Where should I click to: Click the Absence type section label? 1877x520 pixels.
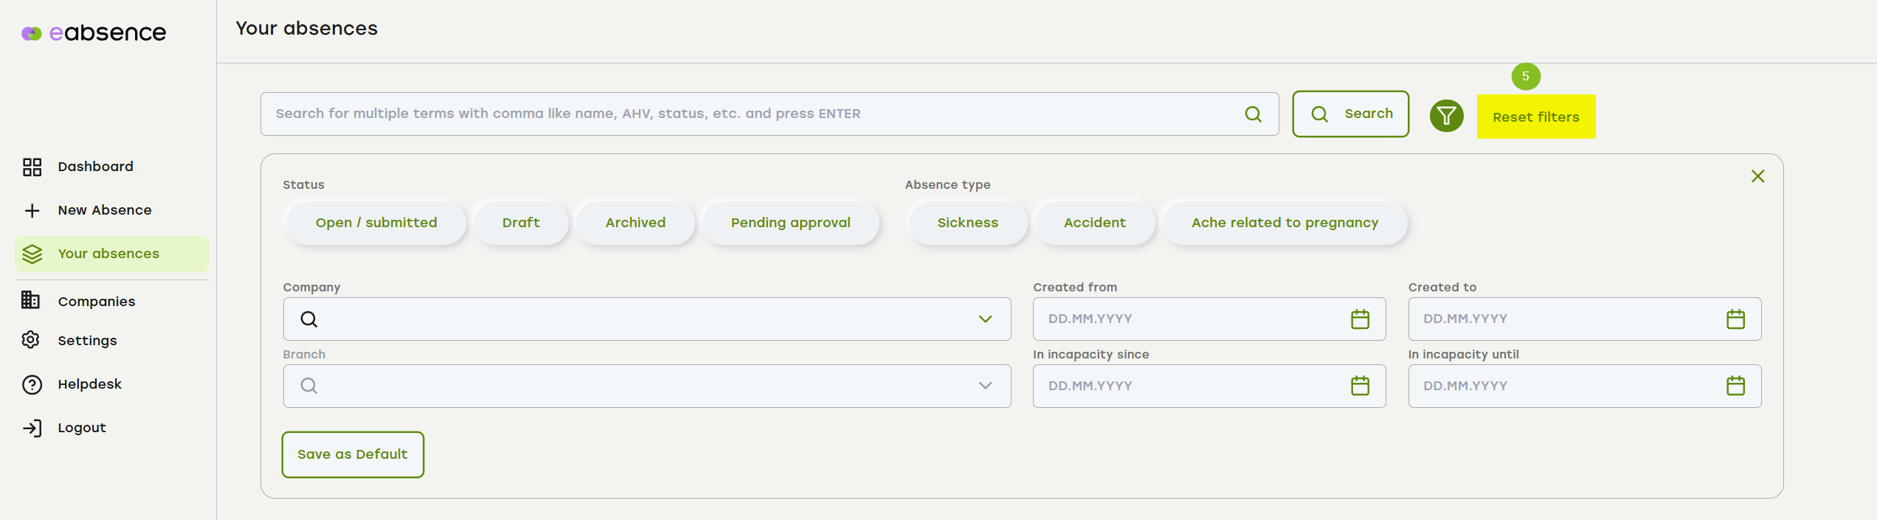(947, 185)
